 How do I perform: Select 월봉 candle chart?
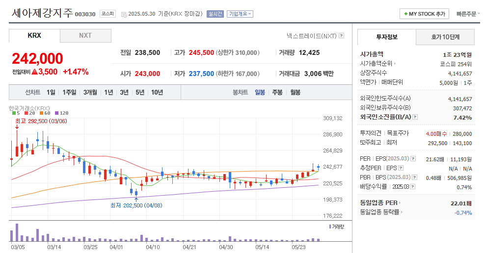(x=295, y=92)
